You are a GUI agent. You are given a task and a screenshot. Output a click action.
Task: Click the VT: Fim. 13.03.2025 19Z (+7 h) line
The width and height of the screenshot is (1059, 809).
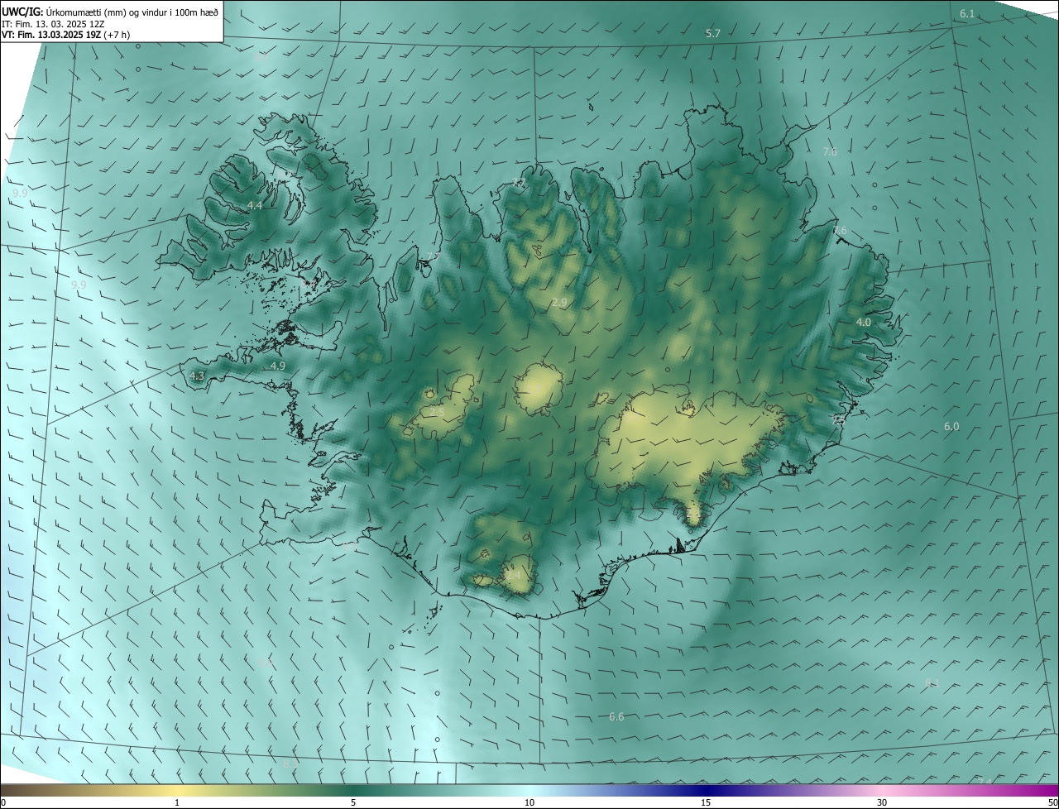pos(65,35)
